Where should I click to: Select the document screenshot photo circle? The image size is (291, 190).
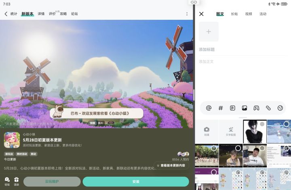286,148
